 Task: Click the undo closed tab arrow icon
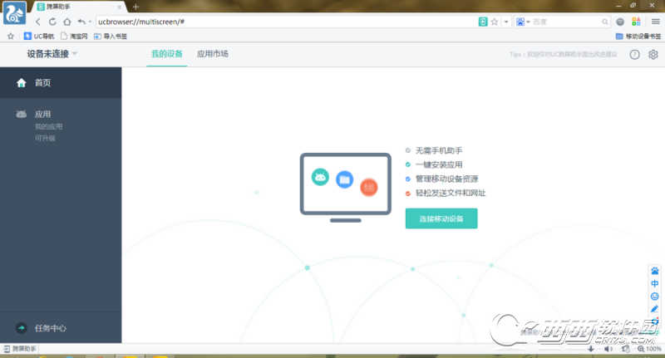(x=81, y=22)
